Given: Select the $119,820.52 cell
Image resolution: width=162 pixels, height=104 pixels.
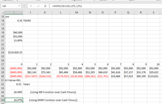Looking at the screenshot, I should tap(14, 52).
